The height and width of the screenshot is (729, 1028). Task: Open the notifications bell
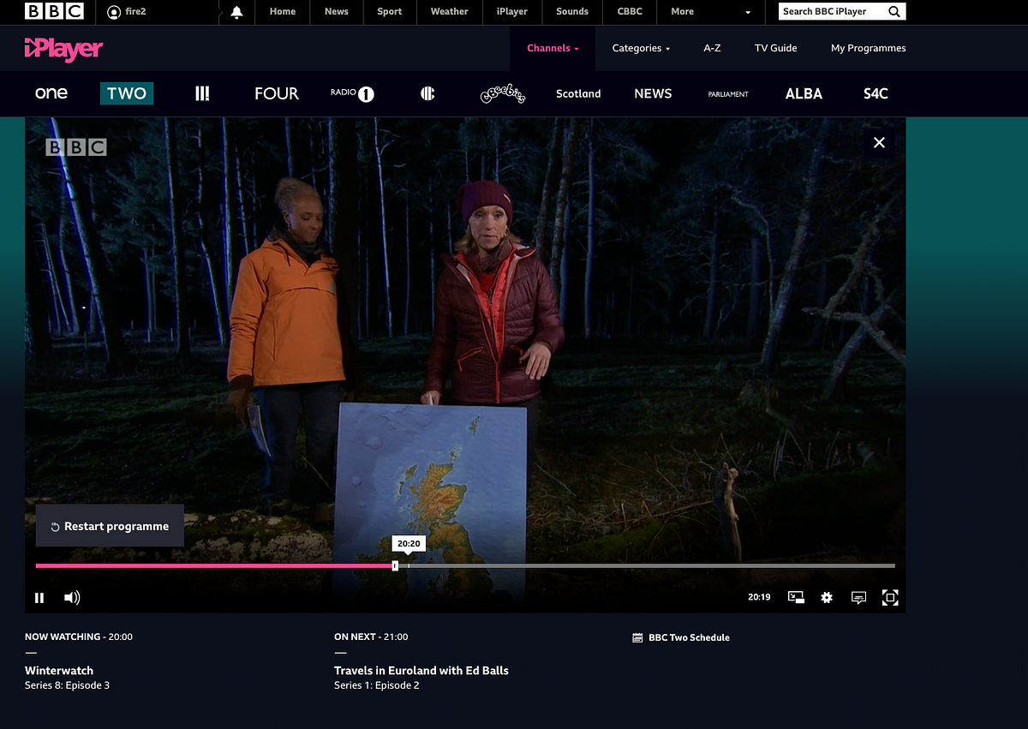(x=236, y=12)
